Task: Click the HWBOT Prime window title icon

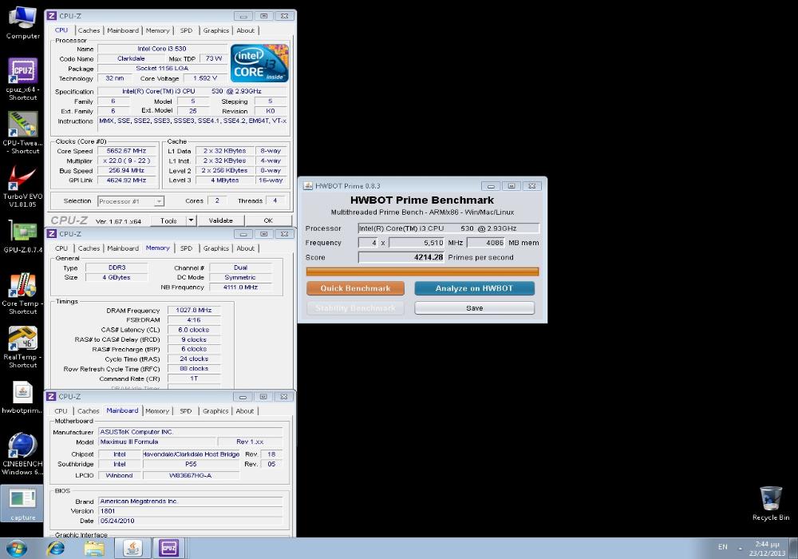Action: click(308, 186)
